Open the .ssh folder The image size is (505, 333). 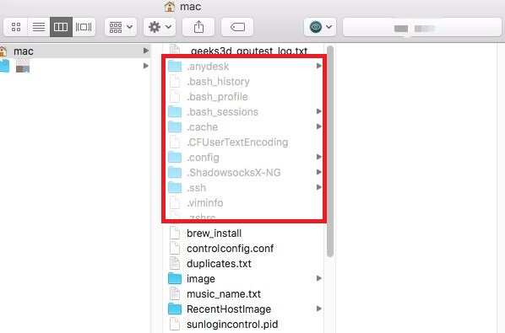click(243, 187)
